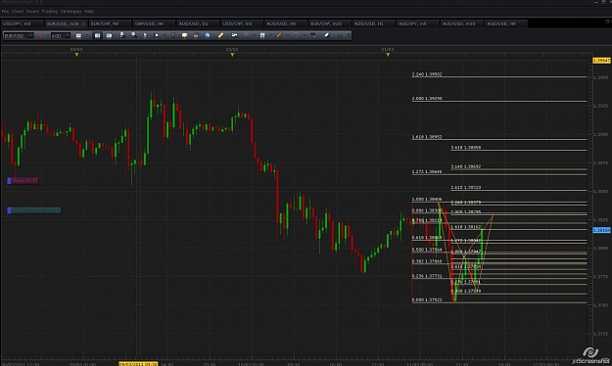Screen dimensions: 612x366
Task: Expand the arrow beside the calculator icon
Action: coord(270,35)
